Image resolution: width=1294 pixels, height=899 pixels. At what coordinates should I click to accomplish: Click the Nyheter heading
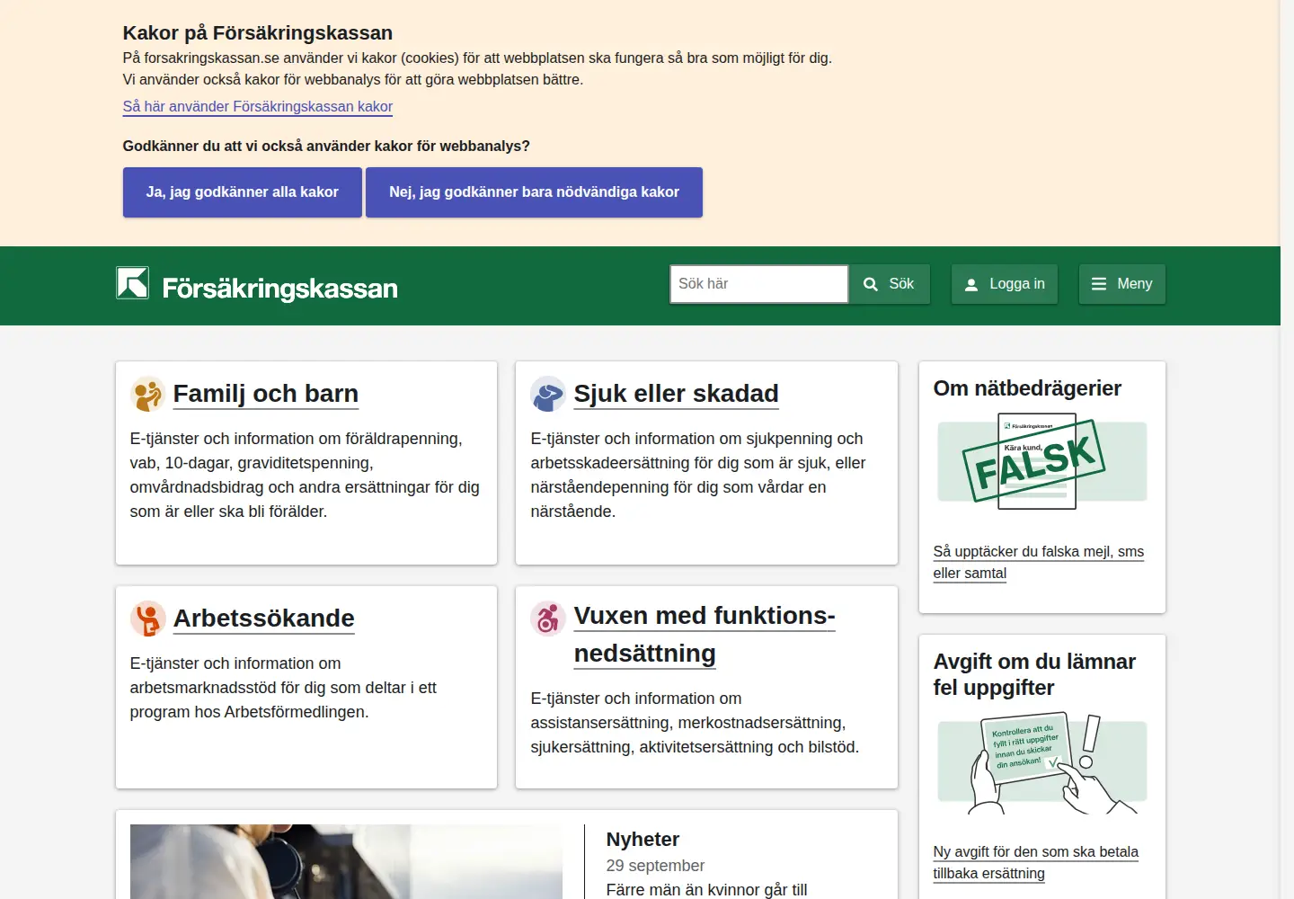(643, 839)
